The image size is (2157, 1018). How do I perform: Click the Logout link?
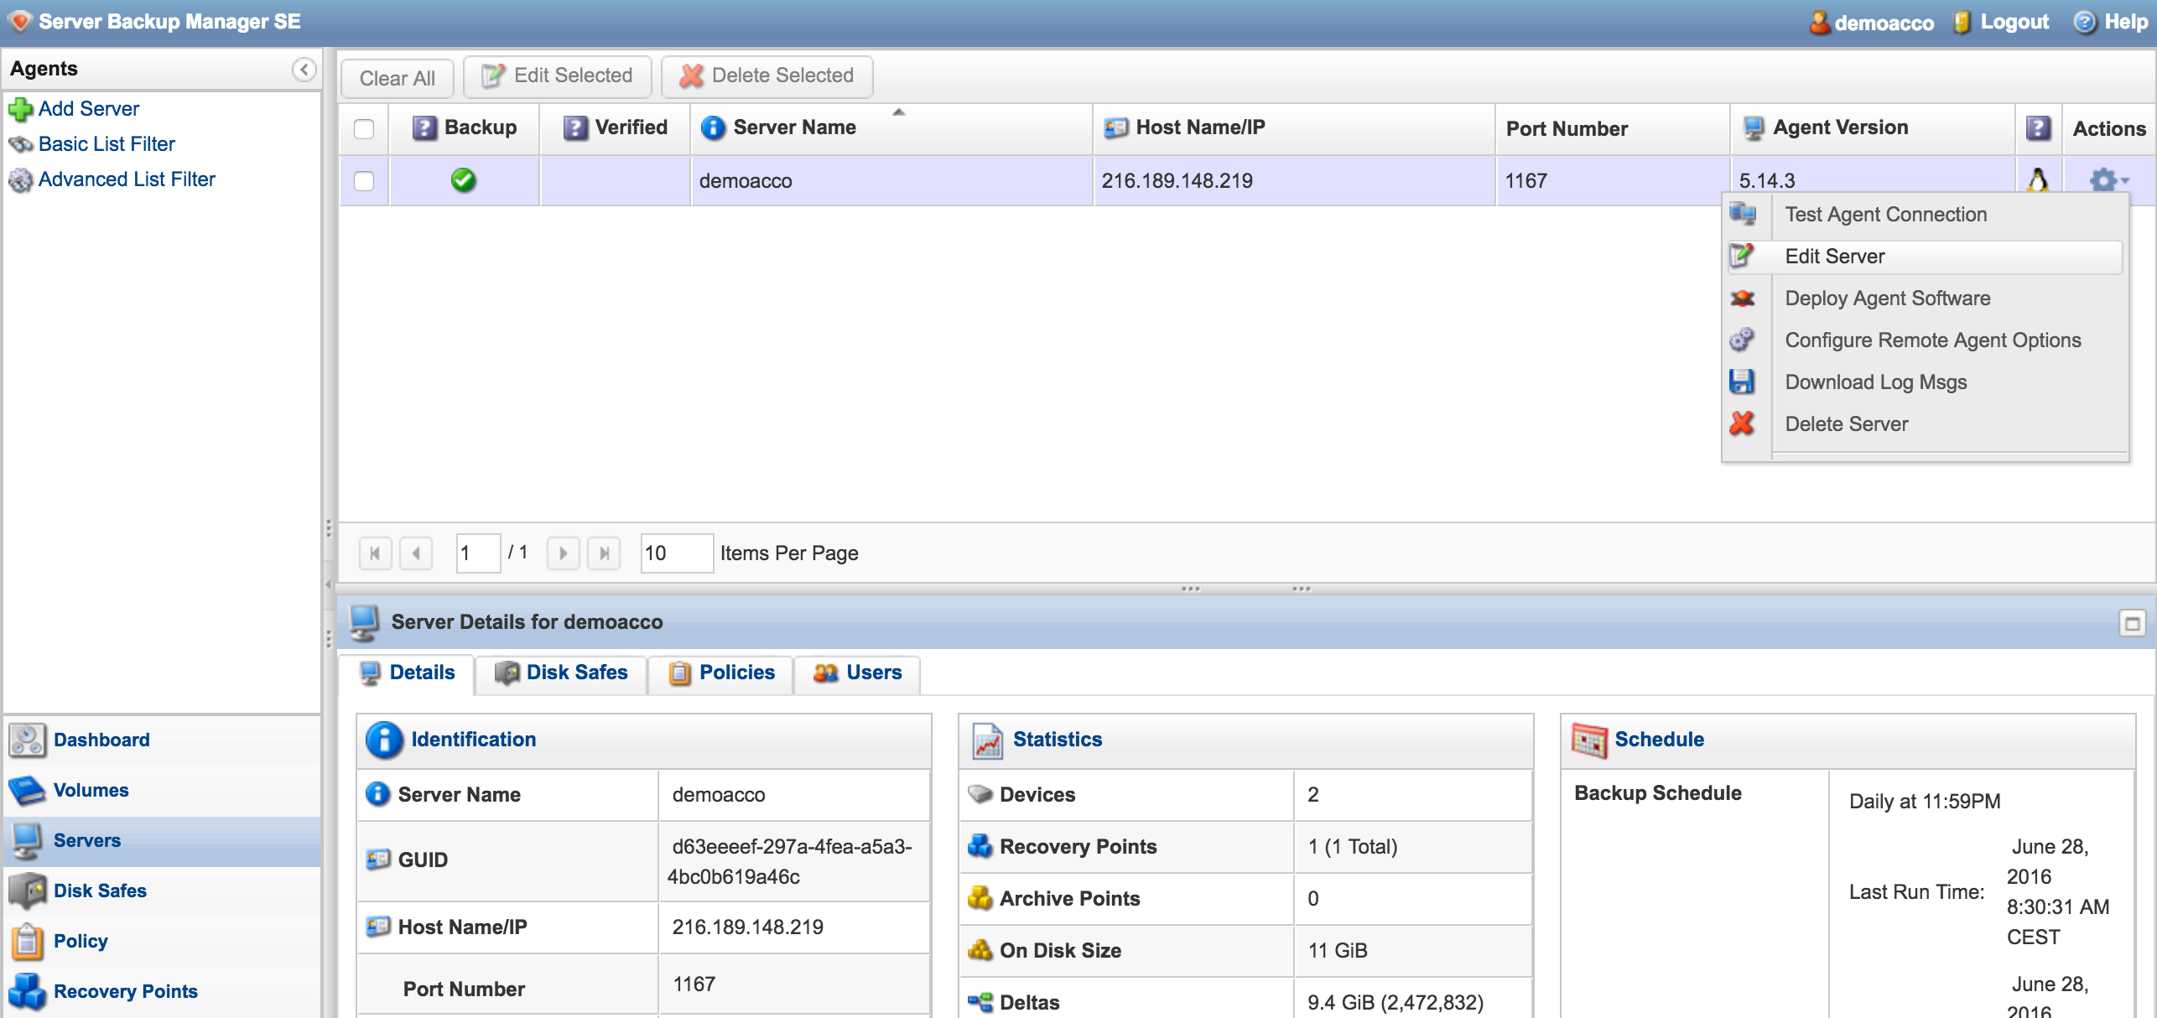2014,21
